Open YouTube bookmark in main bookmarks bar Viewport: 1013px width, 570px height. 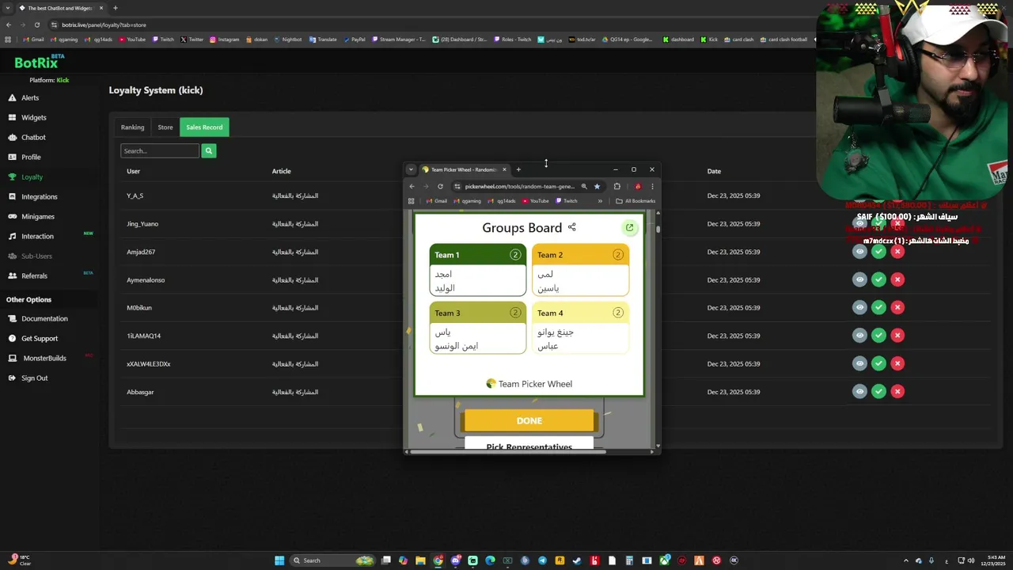click(132, 40)
